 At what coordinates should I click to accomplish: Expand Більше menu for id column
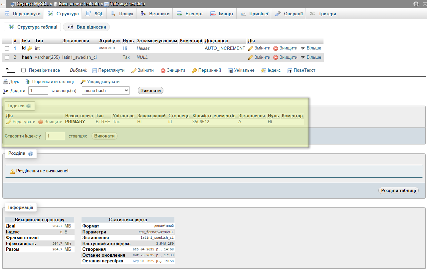(311, 48)
